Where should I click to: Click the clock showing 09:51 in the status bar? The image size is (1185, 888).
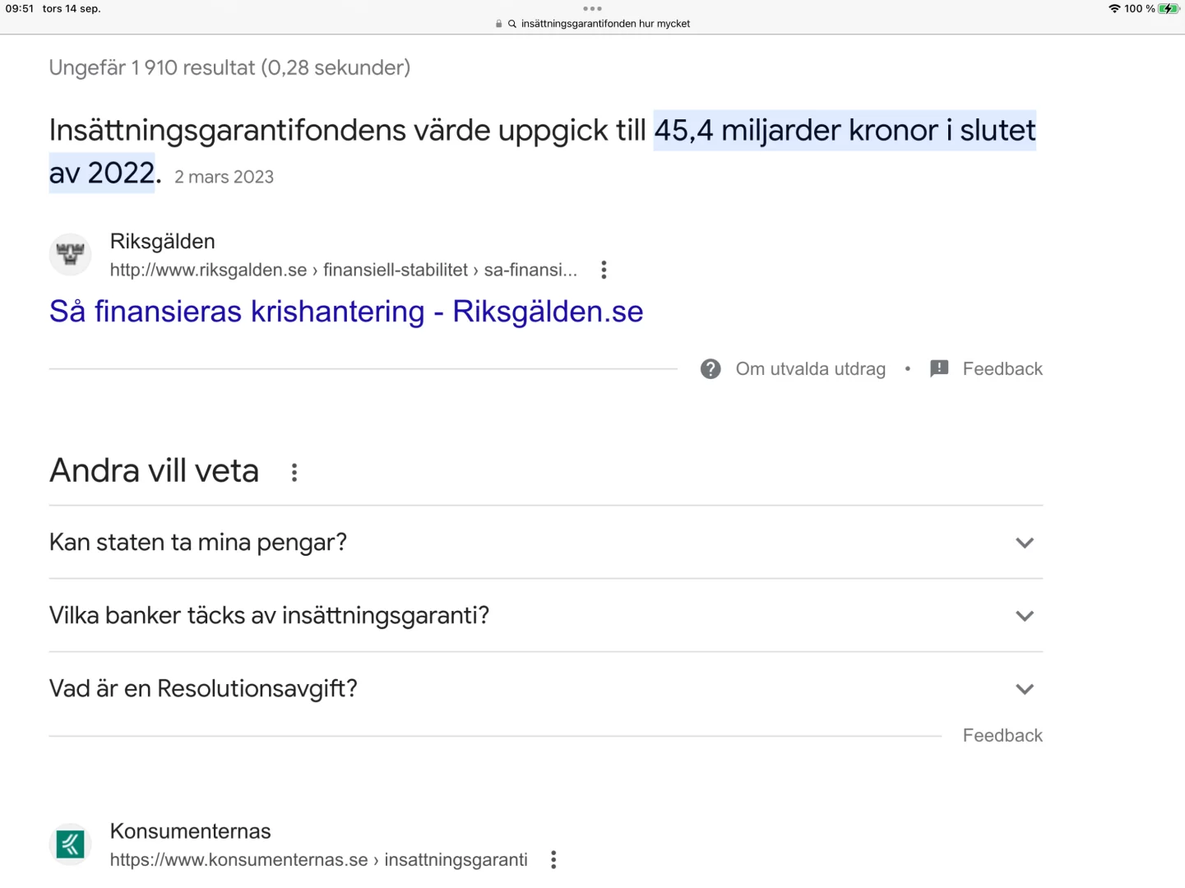pyautogui.click(x=18, y=9)
